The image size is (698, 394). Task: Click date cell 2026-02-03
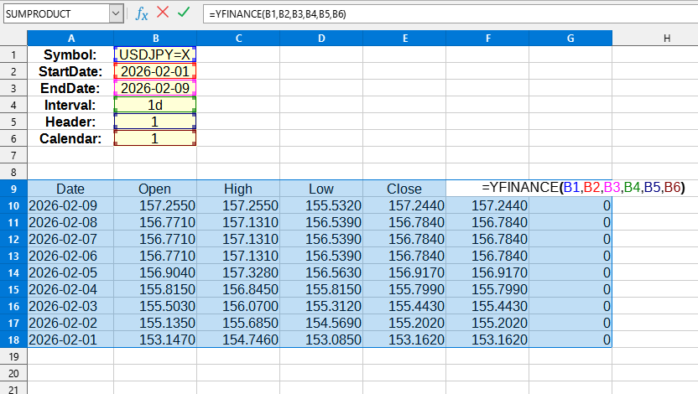70,306
